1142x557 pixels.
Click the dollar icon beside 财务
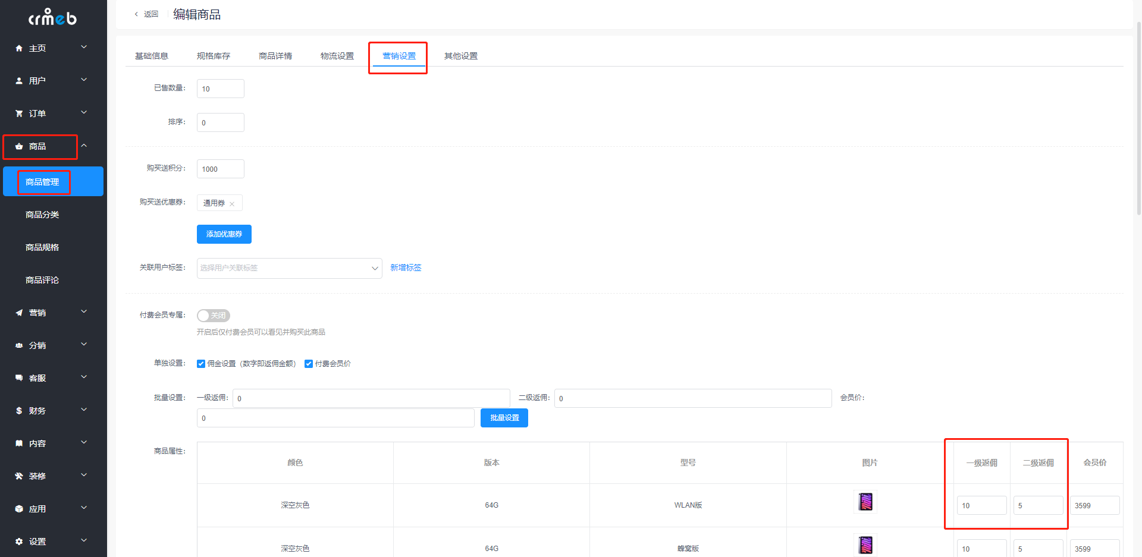(x=19, y=411)
